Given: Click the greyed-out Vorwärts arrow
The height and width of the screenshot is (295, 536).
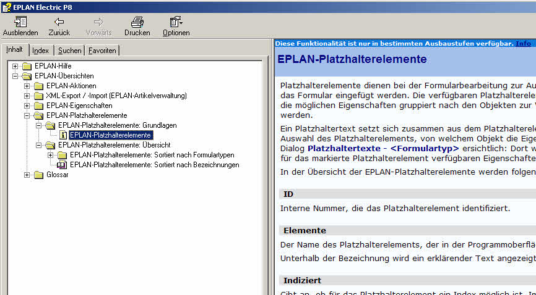Looking at the screenshot, I should [98, 27].
